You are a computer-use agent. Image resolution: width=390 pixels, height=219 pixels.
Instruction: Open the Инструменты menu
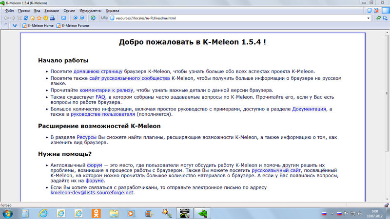[90, 11]
